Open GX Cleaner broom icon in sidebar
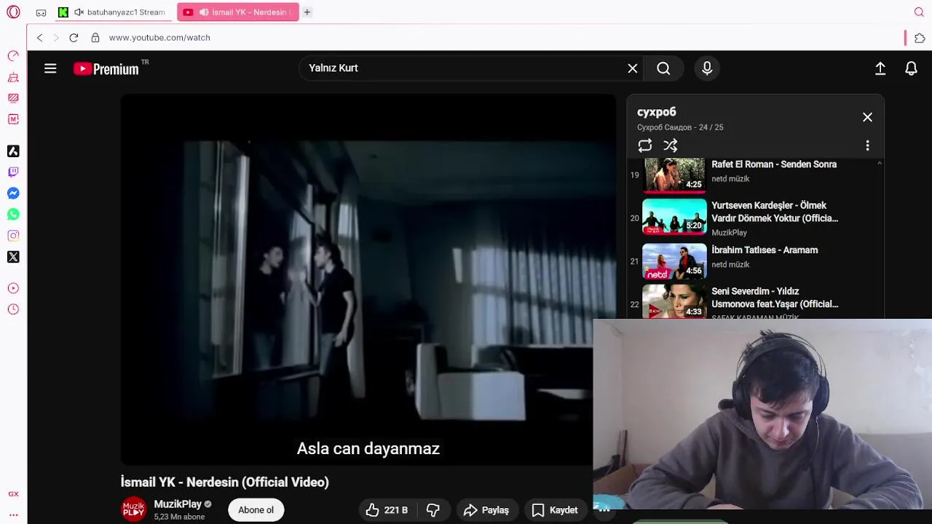Image resolution: width=932 pixels, height=524 pixels. [13, 77]
